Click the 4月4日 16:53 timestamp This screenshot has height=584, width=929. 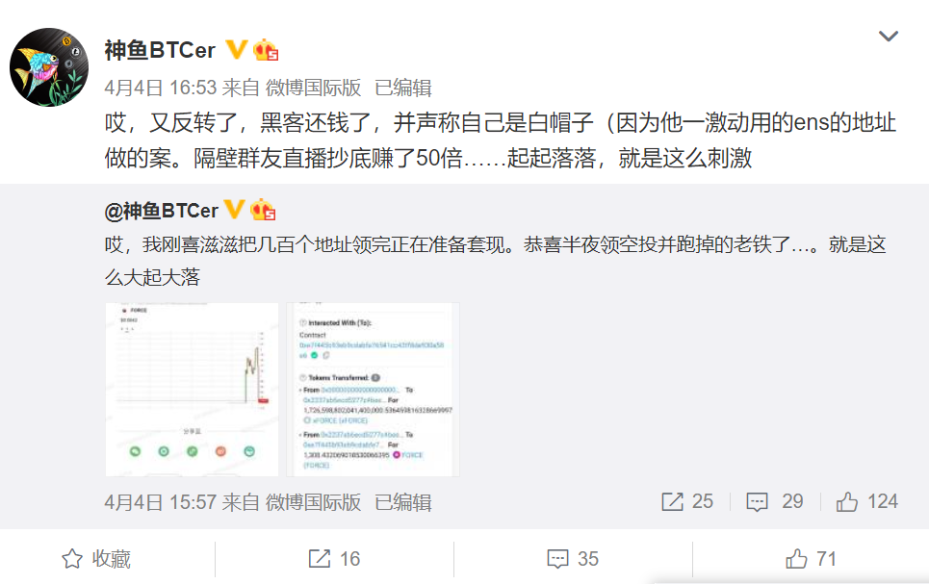click(161, 88)
